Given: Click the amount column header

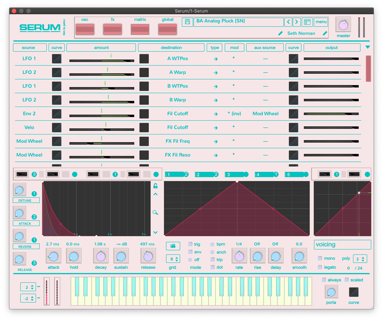Looking at the screenshot, I should point(101,48).
